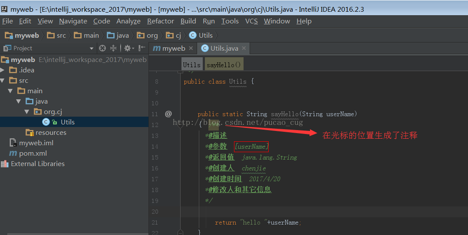
Task: Open the Project panel settings gear
Action: point(129,48)
